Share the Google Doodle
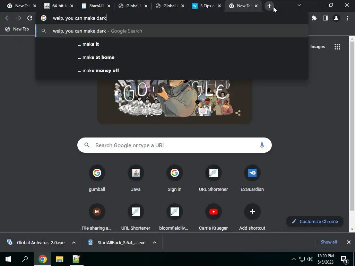 point(238,113)
